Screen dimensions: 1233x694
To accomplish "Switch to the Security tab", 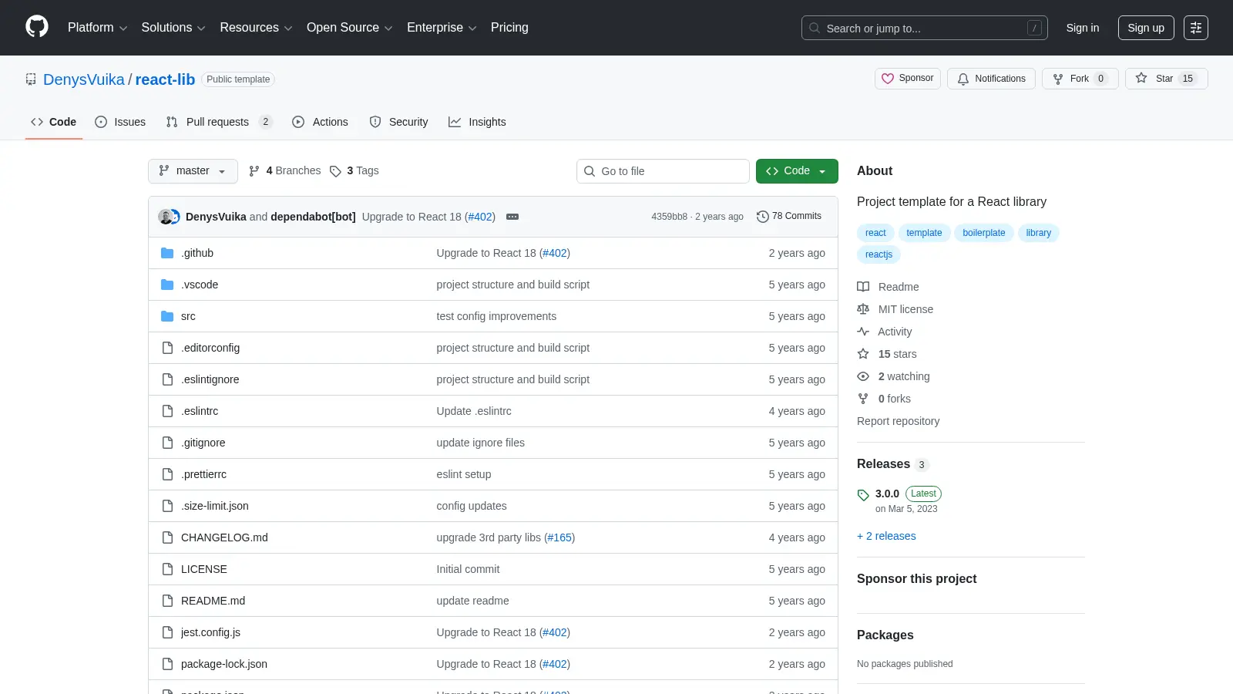I will pos(398,122).
